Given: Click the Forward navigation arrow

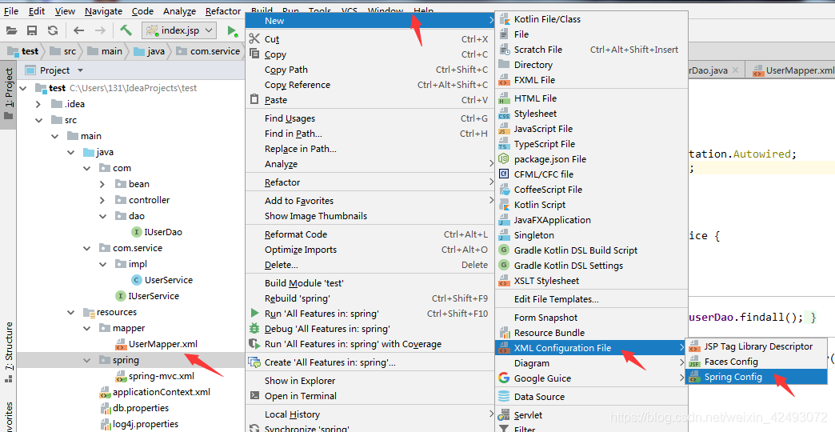Looking at the screenshot, I should [100, 30].
